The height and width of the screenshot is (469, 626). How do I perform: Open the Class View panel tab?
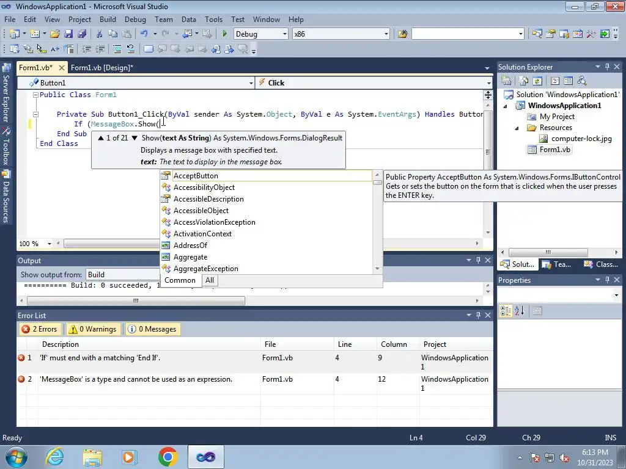(601, 264)
